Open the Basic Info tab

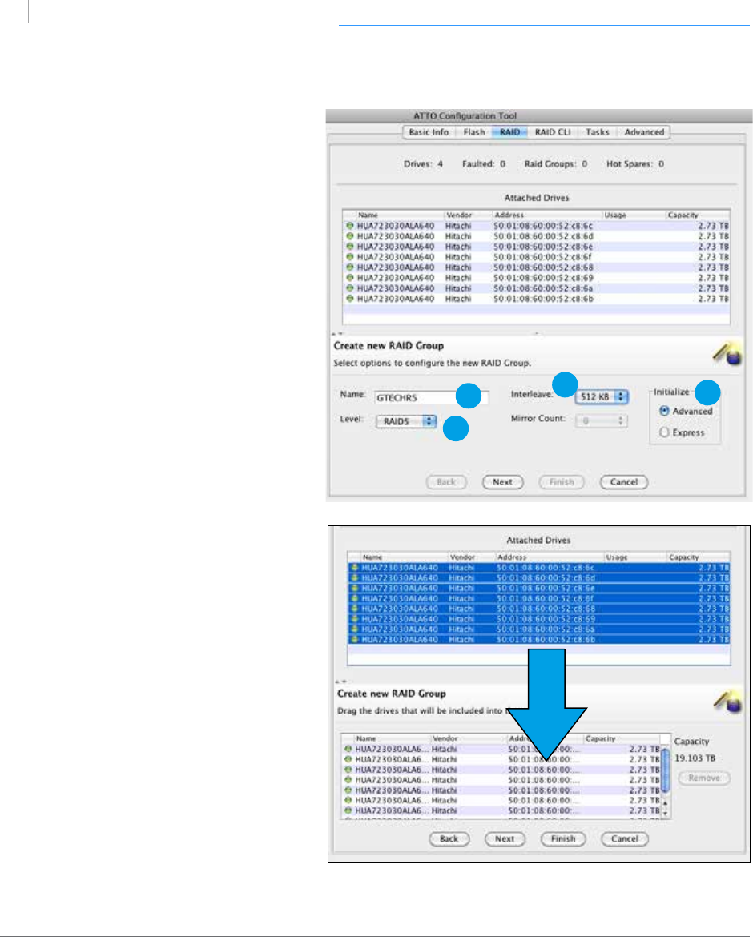point(429,132)
